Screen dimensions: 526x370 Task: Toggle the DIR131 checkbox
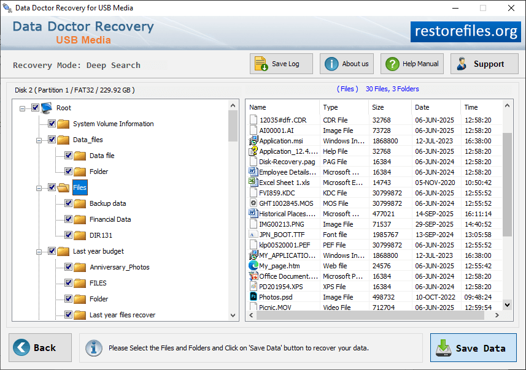[68, 235]
